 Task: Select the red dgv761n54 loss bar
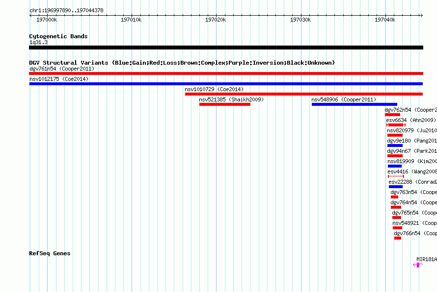226,73
